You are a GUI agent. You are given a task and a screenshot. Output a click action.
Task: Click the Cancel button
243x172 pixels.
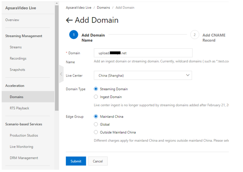98,161
